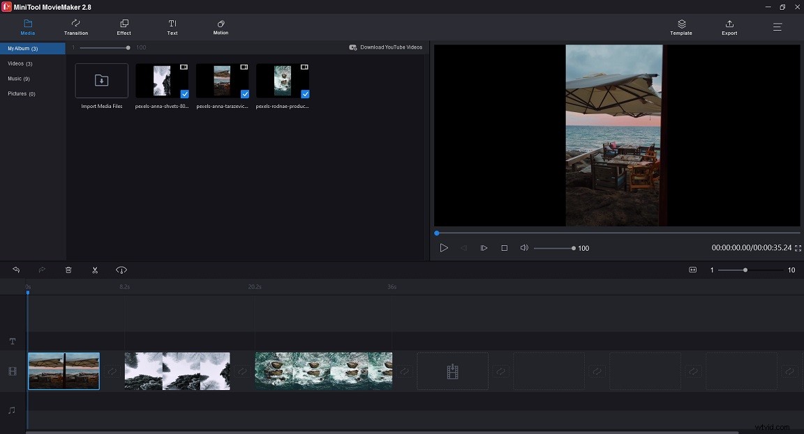Select the Undo icon above the timeline
804x434 pixels.
pos(15,270)
